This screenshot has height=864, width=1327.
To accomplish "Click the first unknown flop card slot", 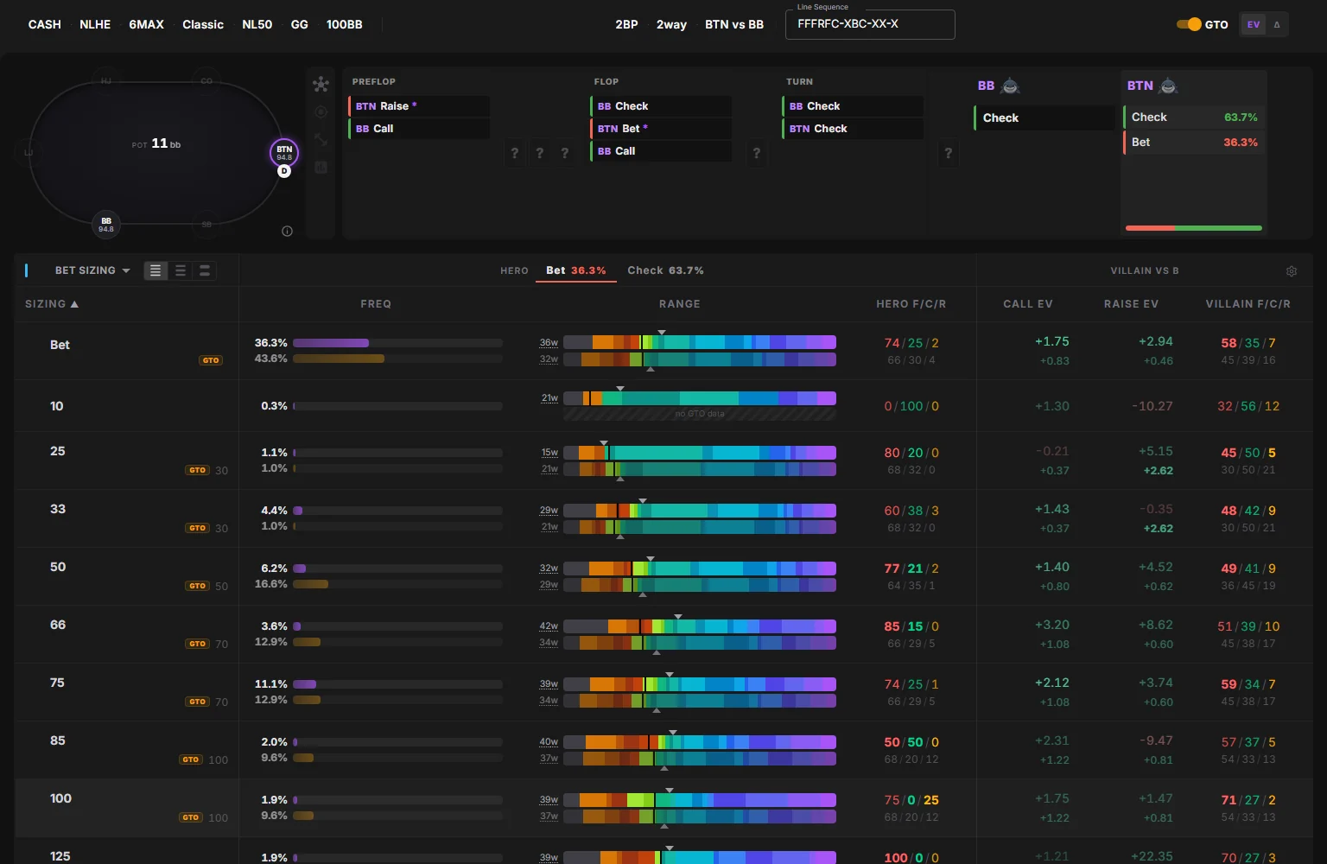I will coord(515,153).
